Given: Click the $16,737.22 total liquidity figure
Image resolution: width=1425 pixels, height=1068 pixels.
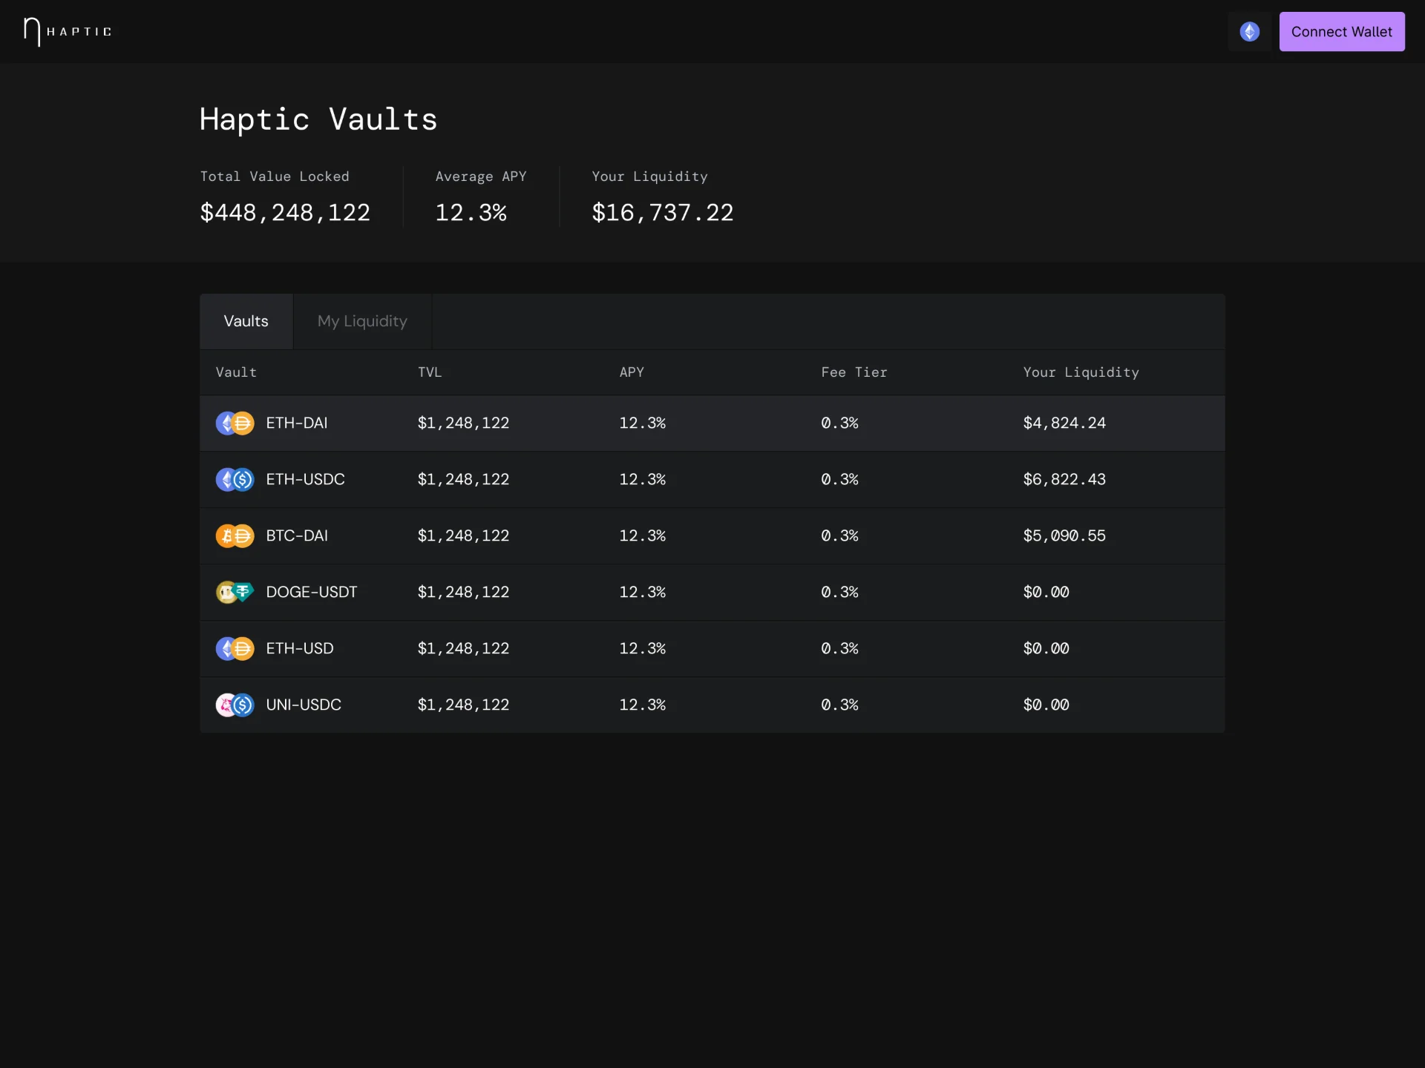Looking at the screenshot, I should point(663,213).
